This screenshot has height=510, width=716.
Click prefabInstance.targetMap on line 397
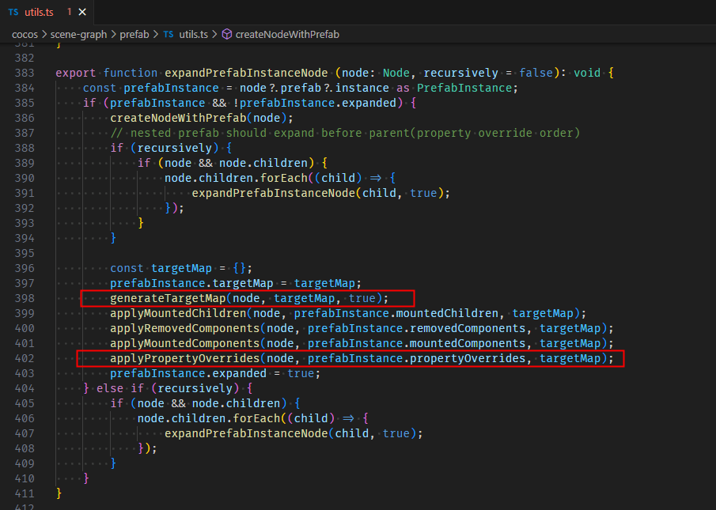pyautogui.click(x=191, y=283)
